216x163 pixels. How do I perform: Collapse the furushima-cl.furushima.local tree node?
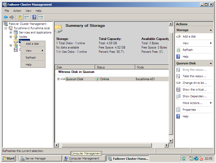6,28
